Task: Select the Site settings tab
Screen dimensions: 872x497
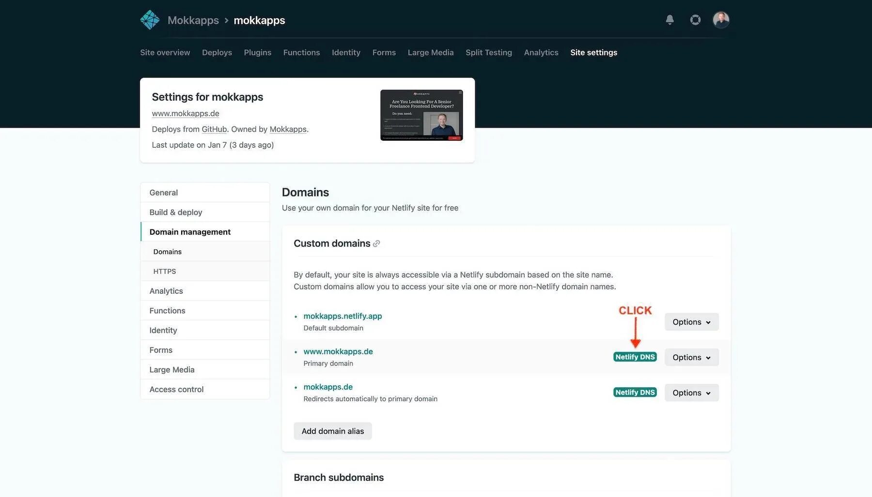Action: [x=594, y=52]
